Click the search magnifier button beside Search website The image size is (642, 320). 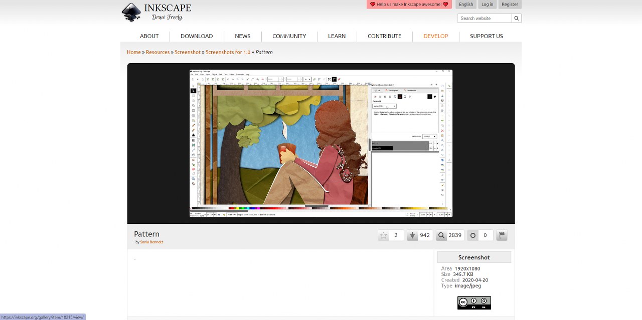point(517,18)
